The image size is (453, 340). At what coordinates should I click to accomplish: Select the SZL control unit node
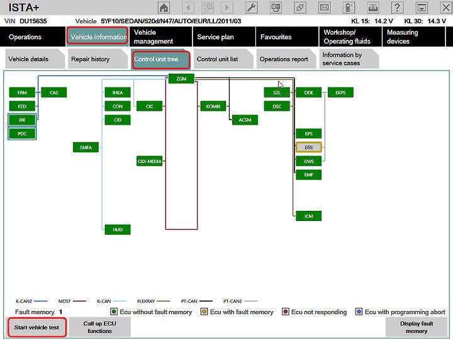pos(277,93)
